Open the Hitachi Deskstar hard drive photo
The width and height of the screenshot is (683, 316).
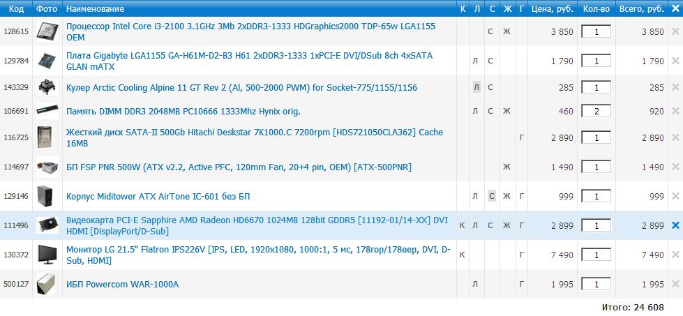click(47, 137)
